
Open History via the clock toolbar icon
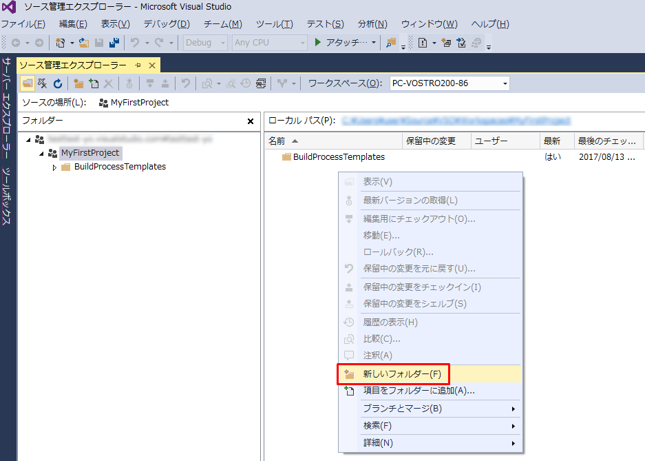pos(245,83)
